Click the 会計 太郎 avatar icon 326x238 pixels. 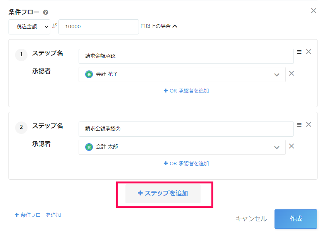[89, 147]
